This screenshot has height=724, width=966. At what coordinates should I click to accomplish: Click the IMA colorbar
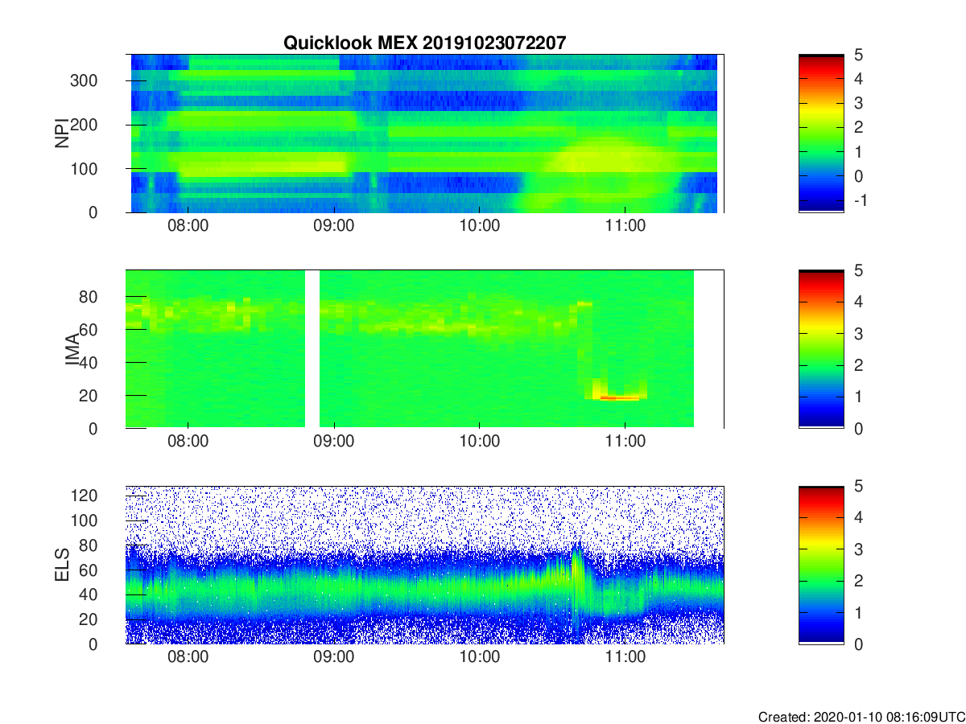coord(821,349)
